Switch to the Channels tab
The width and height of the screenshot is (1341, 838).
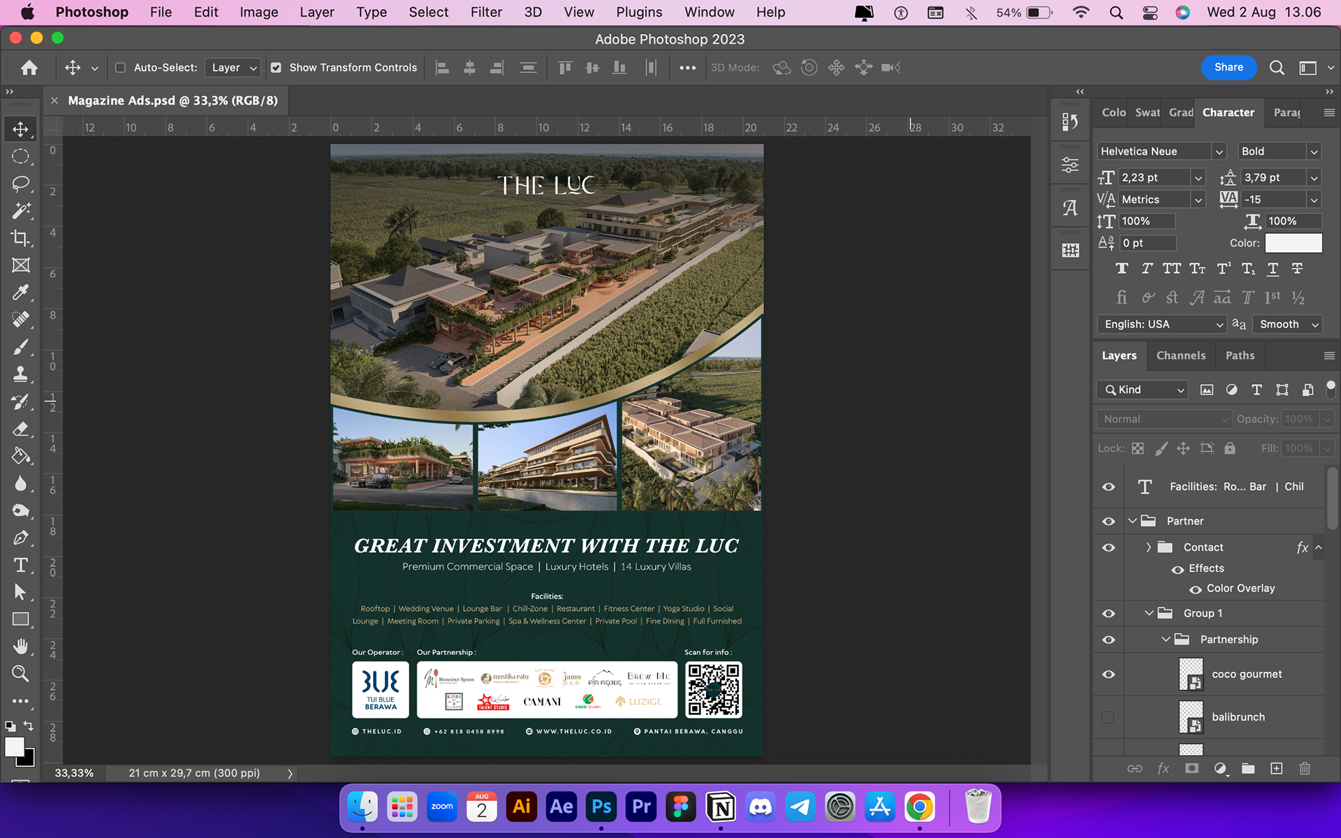(1180, 355)
